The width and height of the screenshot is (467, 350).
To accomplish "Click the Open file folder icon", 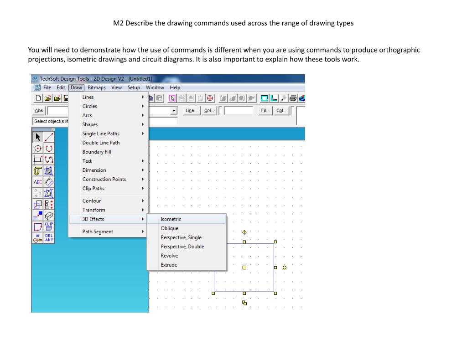I will point(47,98).
